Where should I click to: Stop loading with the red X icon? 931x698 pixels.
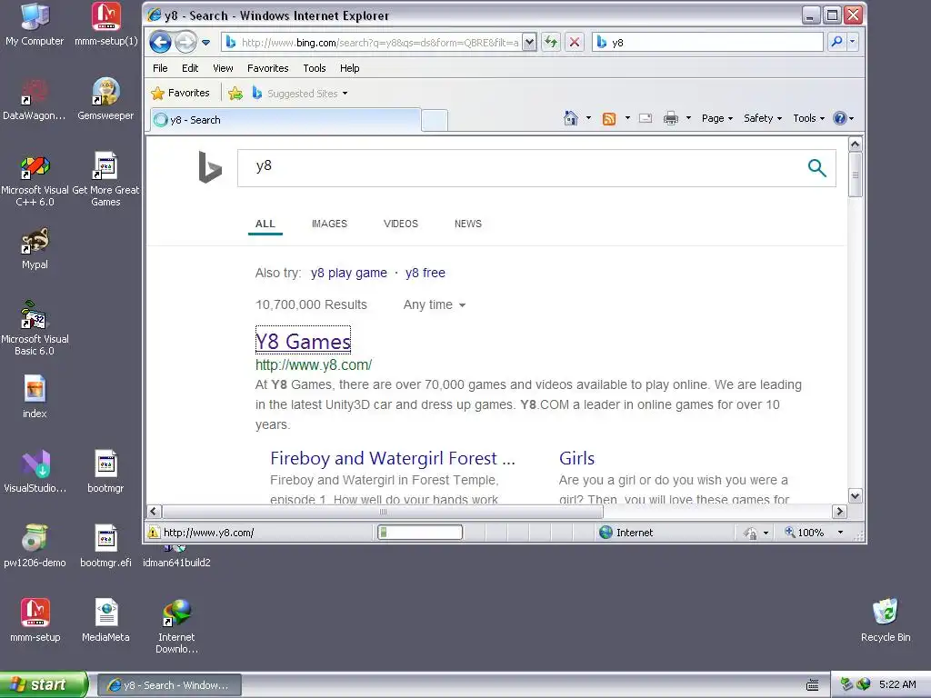tap(575, 42)
